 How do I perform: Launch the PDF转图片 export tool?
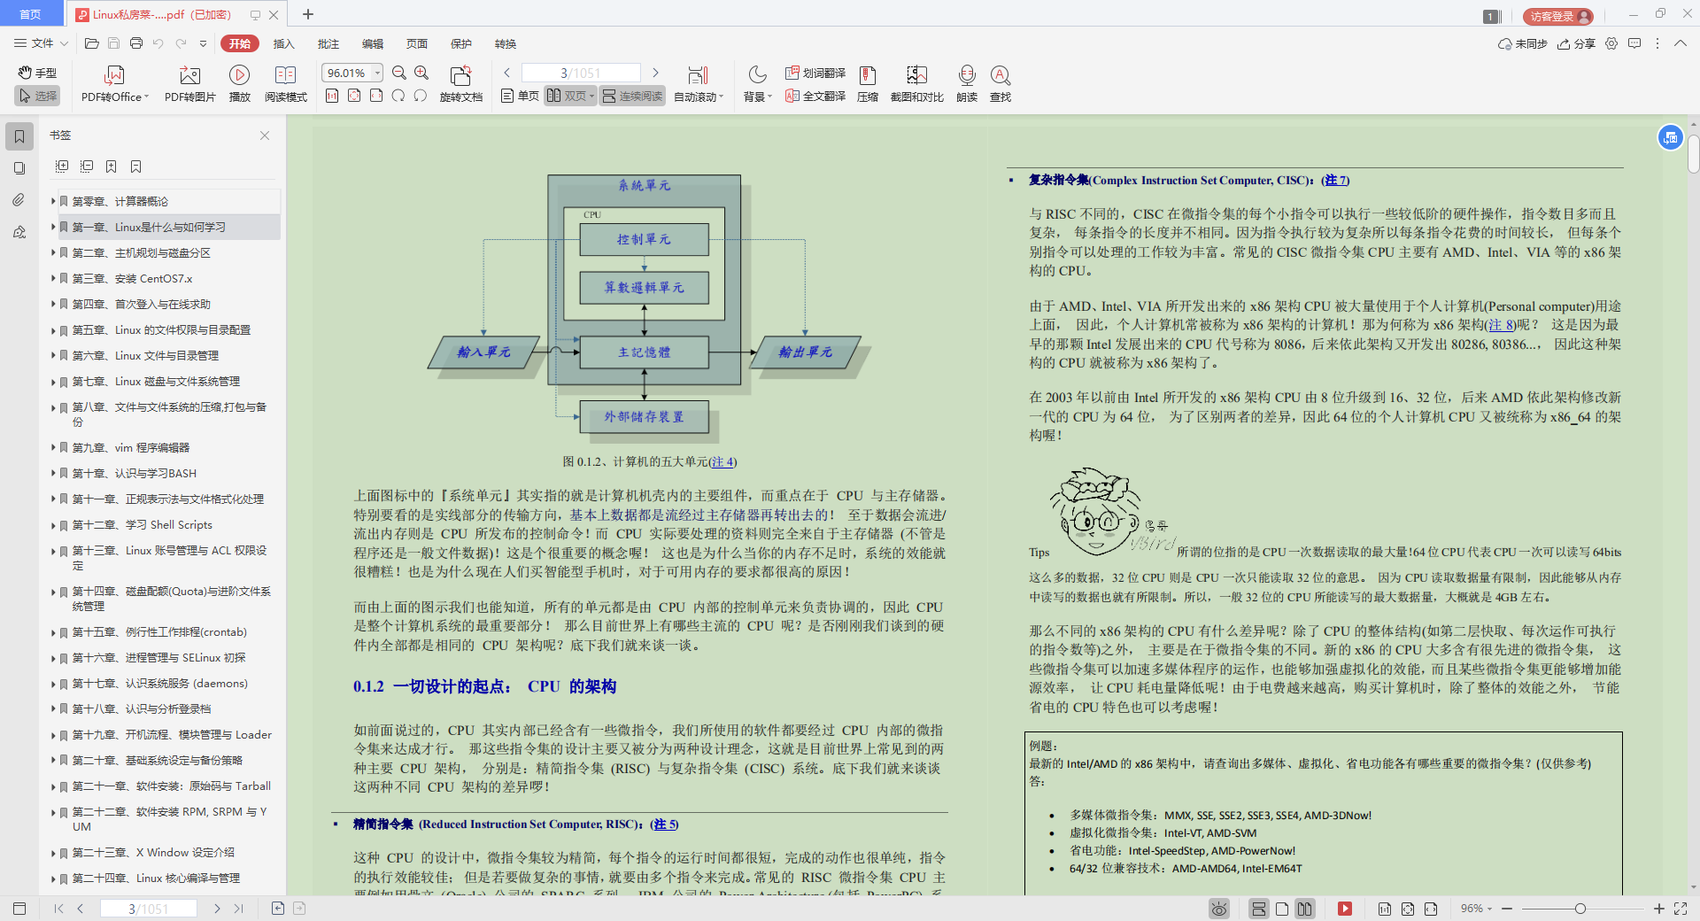pos(189,84)
